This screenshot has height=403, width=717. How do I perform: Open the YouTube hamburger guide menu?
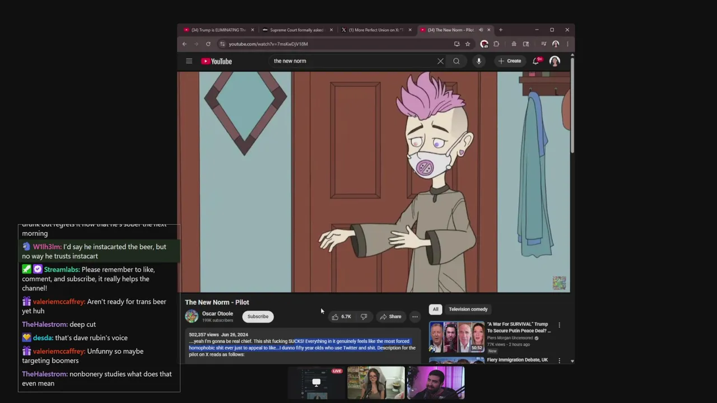click(x=189, y=61)
